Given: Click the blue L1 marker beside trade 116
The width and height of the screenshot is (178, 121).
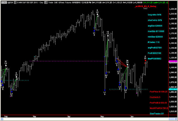Looking at the screenshot, I should (x=12, y=92).
